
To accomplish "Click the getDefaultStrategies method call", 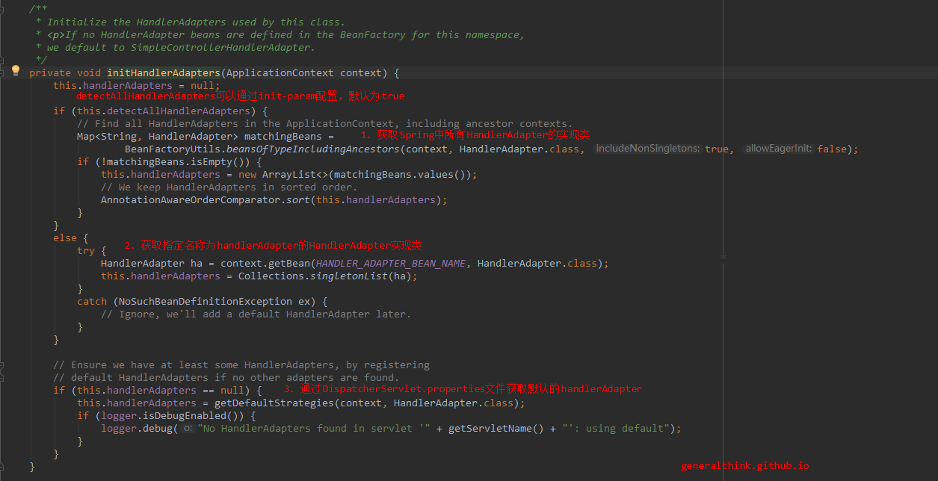I will pyautogui.click(x=274, y=403).
